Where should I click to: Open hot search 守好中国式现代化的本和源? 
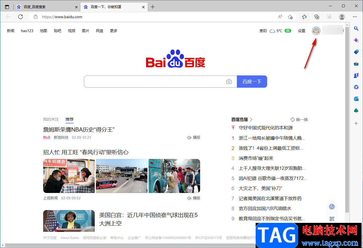point(266,128)
